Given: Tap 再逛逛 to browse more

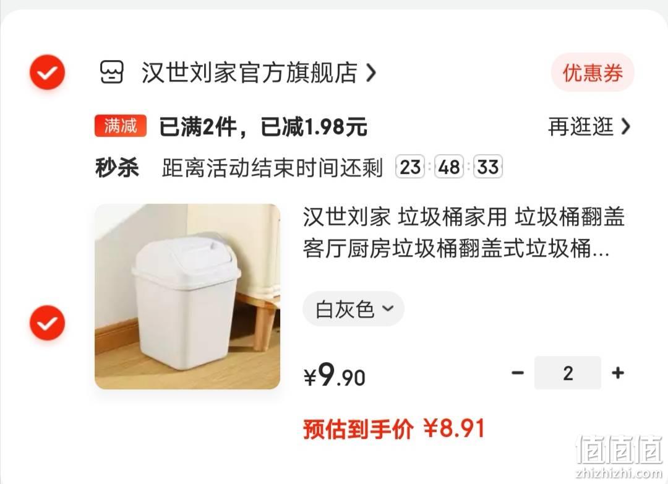Looking at the screenshot, I should click(580, 127).
